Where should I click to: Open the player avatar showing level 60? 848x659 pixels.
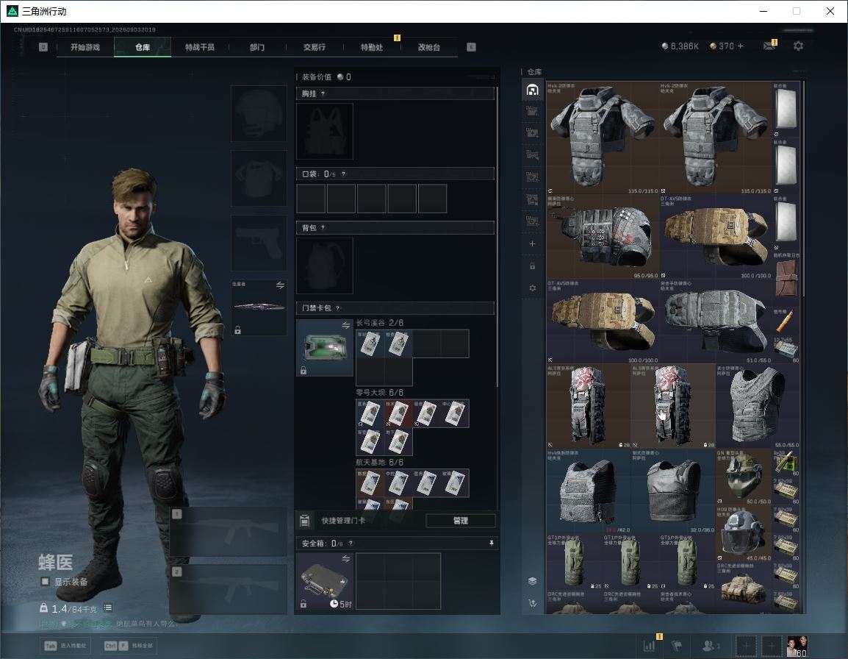click(x=797, y=646)
